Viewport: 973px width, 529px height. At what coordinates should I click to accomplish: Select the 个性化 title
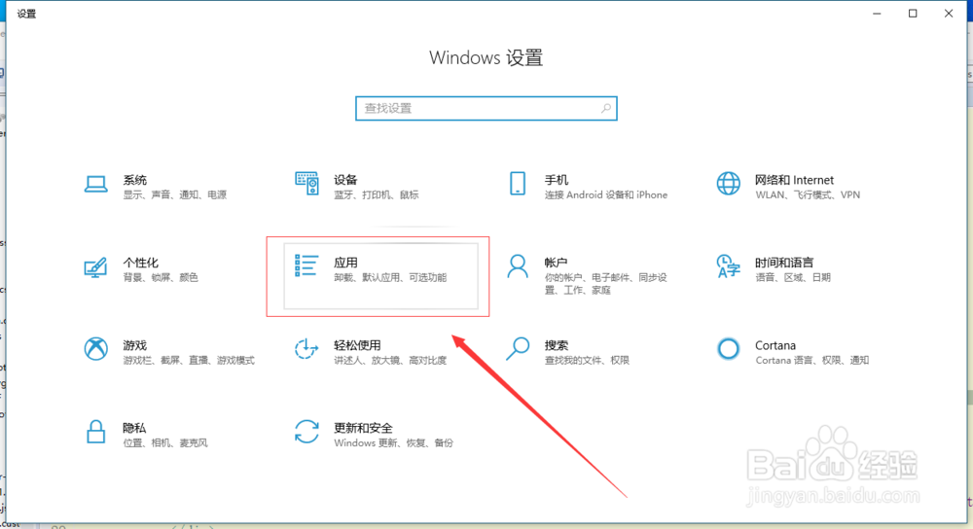click(x=141, y=263)
